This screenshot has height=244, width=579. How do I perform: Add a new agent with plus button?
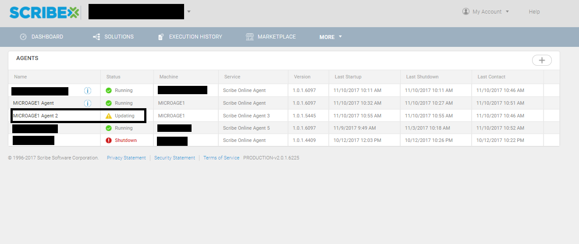tap(542, 60)
